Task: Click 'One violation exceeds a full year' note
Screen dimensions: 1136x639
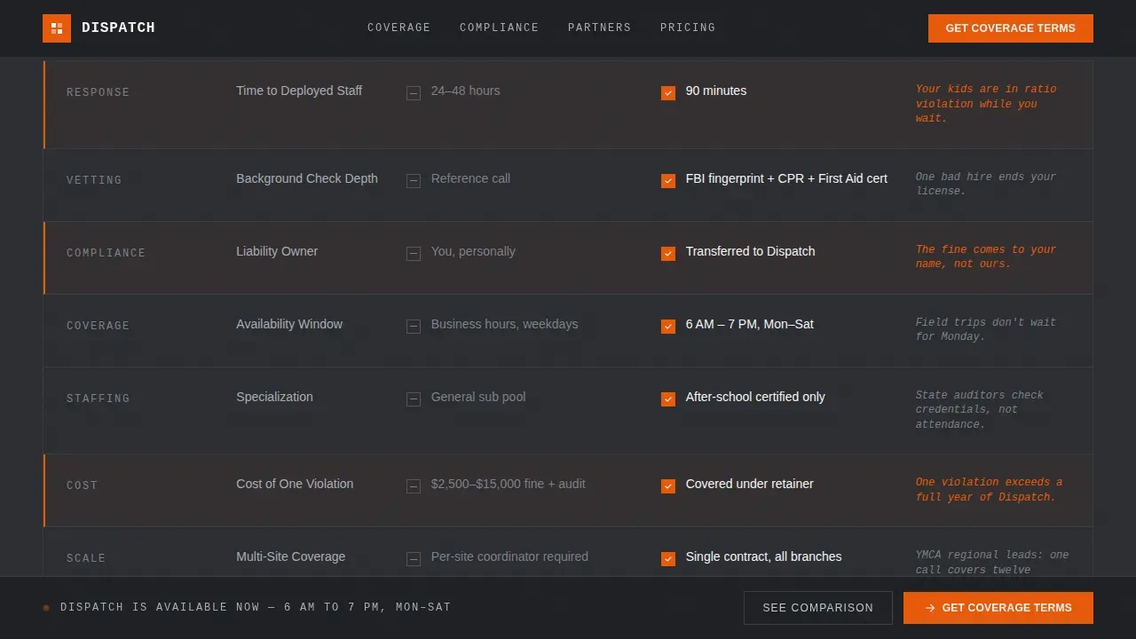Action: click(x=989, y=490)
